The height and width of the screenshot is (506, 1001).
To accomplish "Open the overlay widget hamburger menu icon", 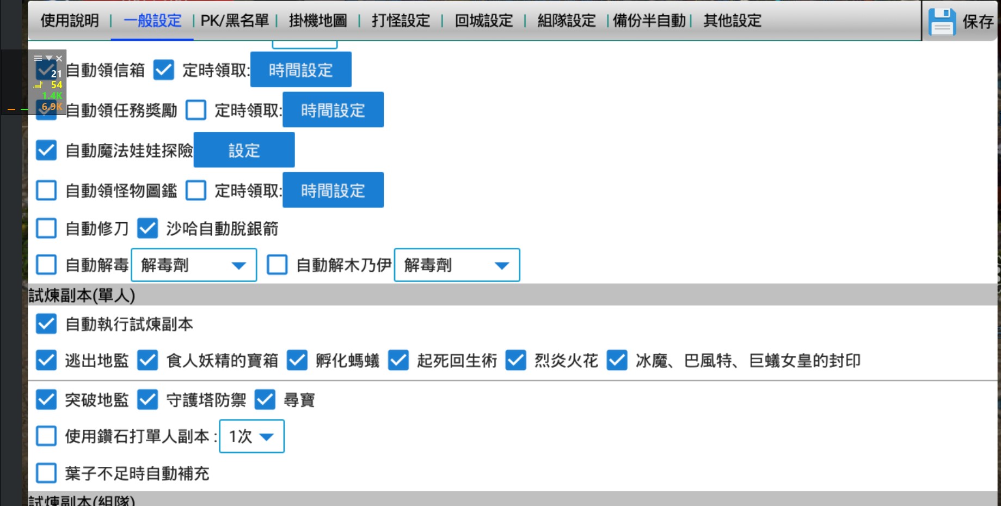I will [x=38, y=58].
